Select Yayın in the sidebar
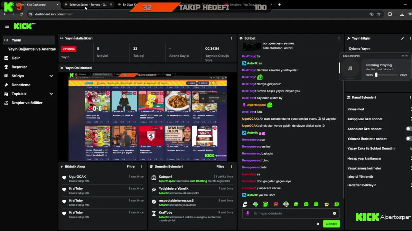The width and height of the screenshot is (412, 231). [x=29, y=40]
